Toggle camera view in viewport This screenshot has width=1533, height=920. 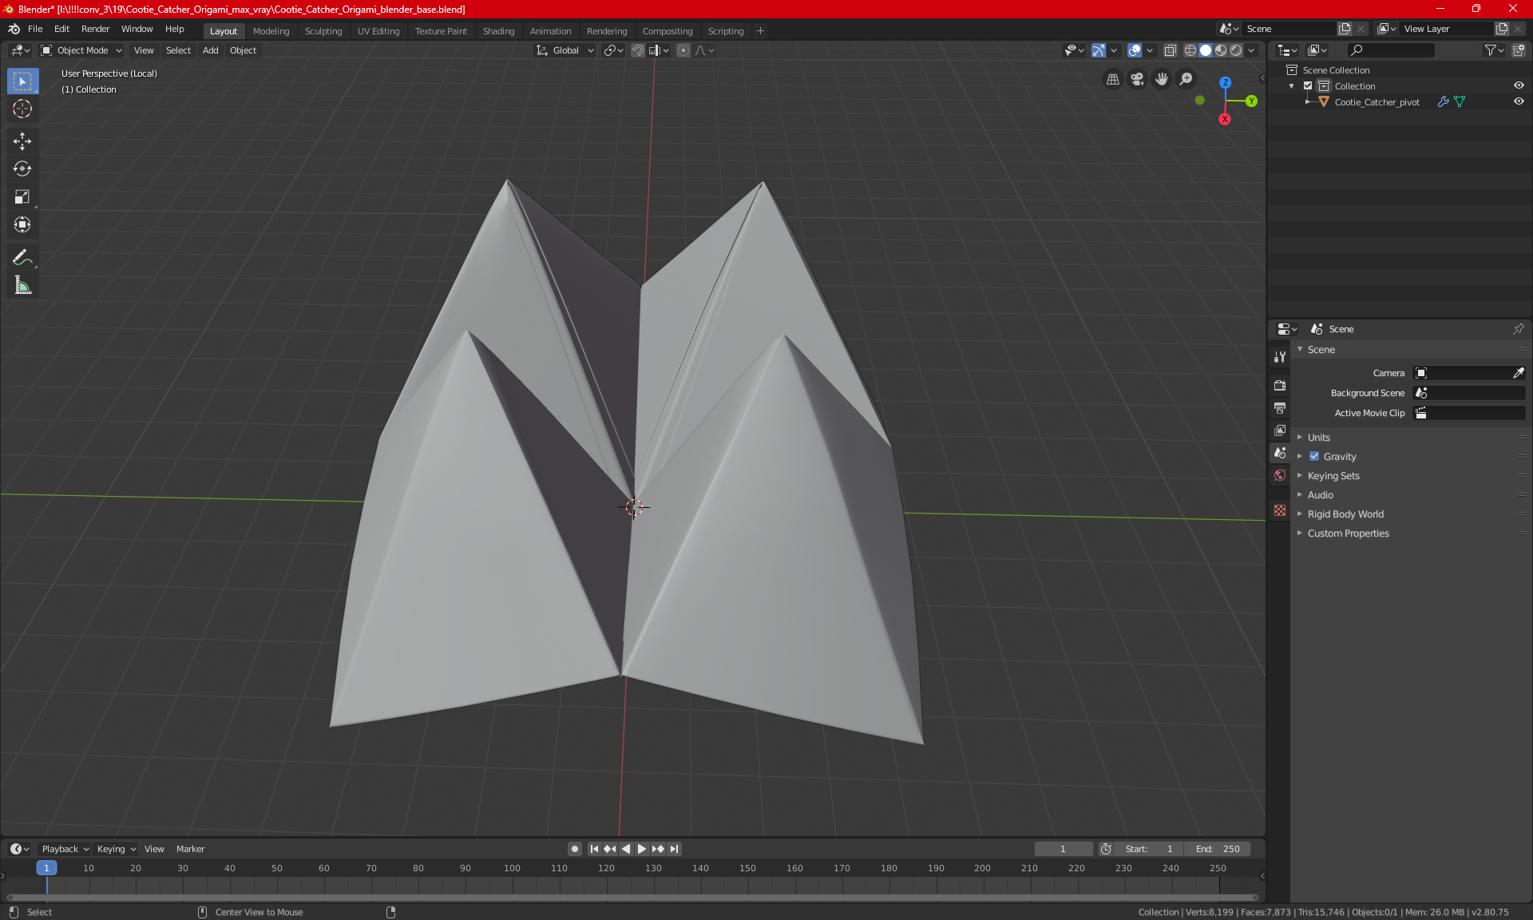coord(1137,79)
